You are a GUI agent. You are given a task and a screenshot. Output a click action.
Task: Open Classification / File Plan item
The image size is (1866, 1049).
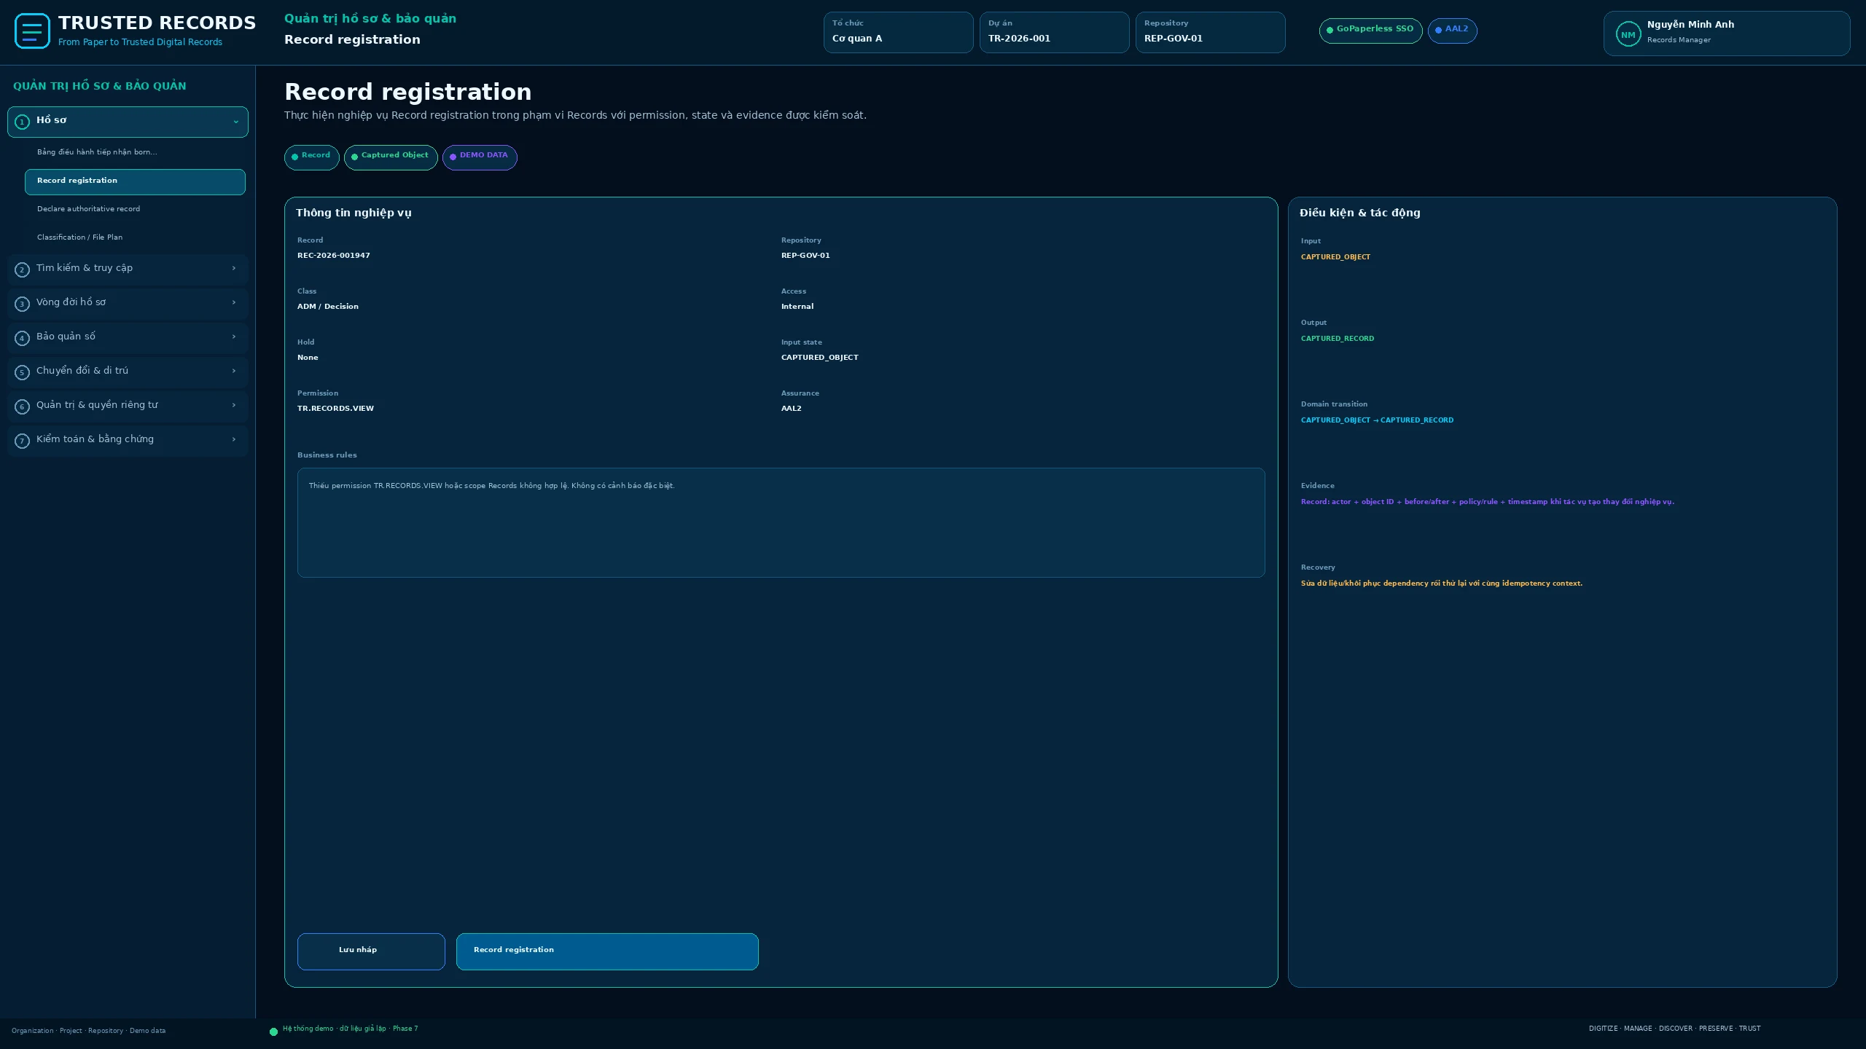(x=135, y=237)
